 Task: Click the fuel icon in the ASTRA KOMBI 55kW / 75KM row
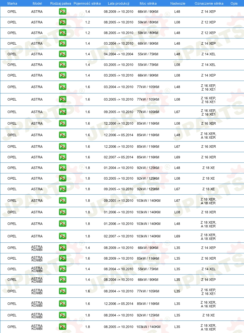click(63, 269)
